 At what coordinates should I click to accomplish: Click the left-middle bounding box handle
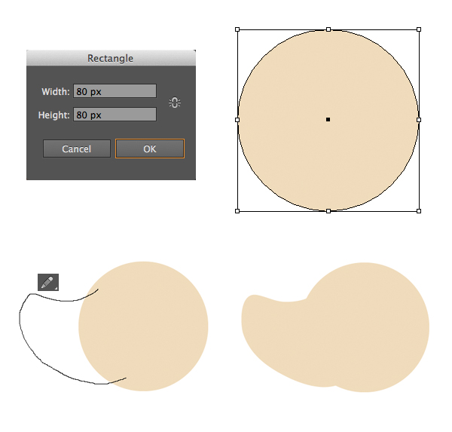[237, 120]
